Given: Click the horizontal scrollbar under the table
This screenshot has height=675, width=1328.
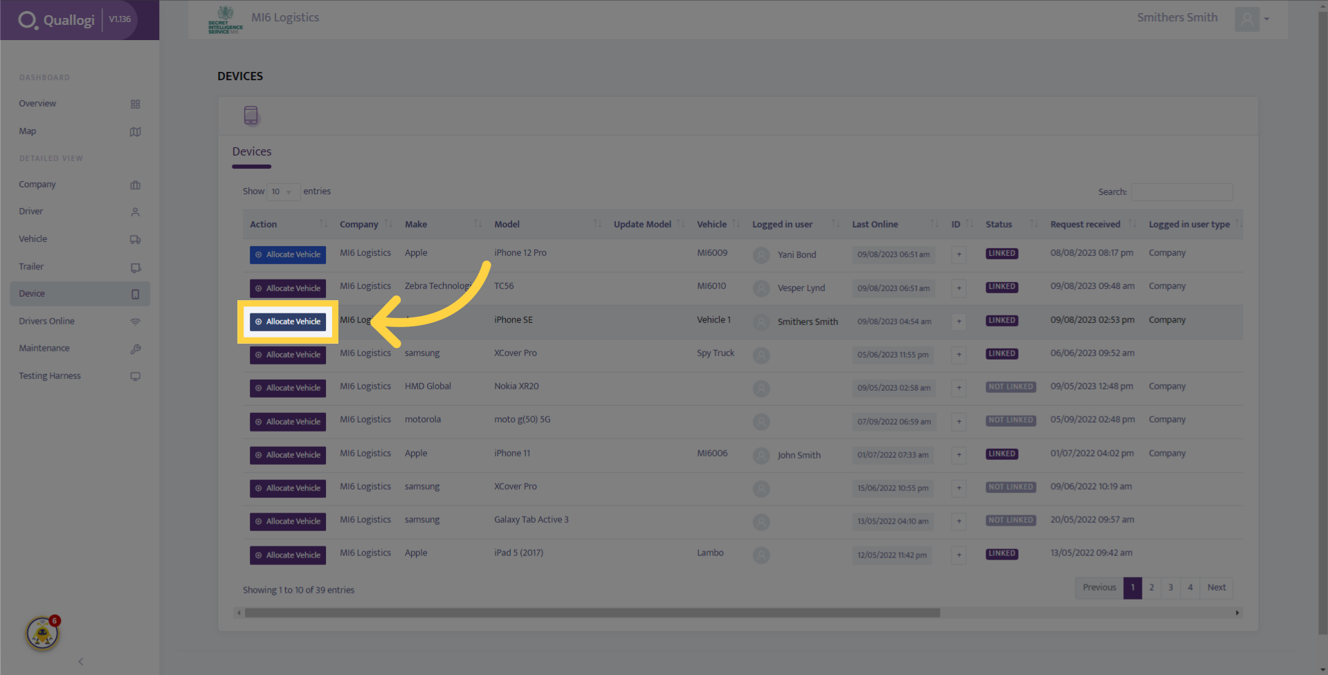Looking at the screenshot, I should point(592,613).
